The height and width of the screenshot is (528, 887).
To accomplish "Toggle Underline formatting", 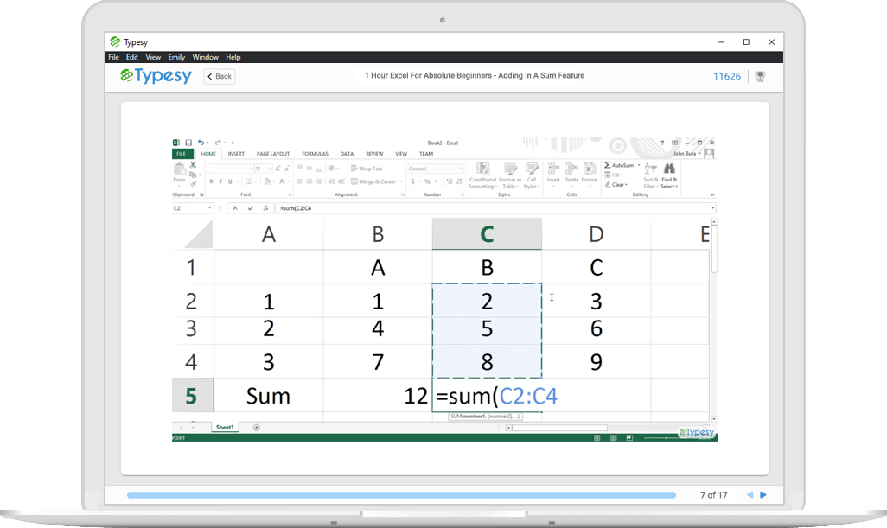I will pos(230,181).
